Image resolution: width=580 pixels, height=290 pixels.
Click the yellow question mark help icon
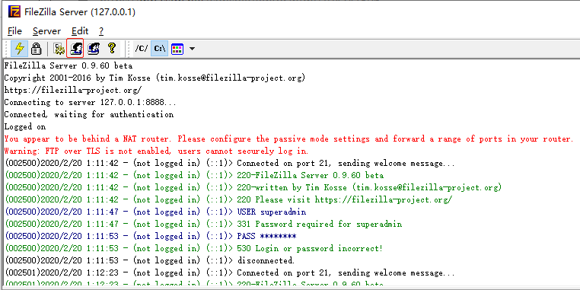112,48
